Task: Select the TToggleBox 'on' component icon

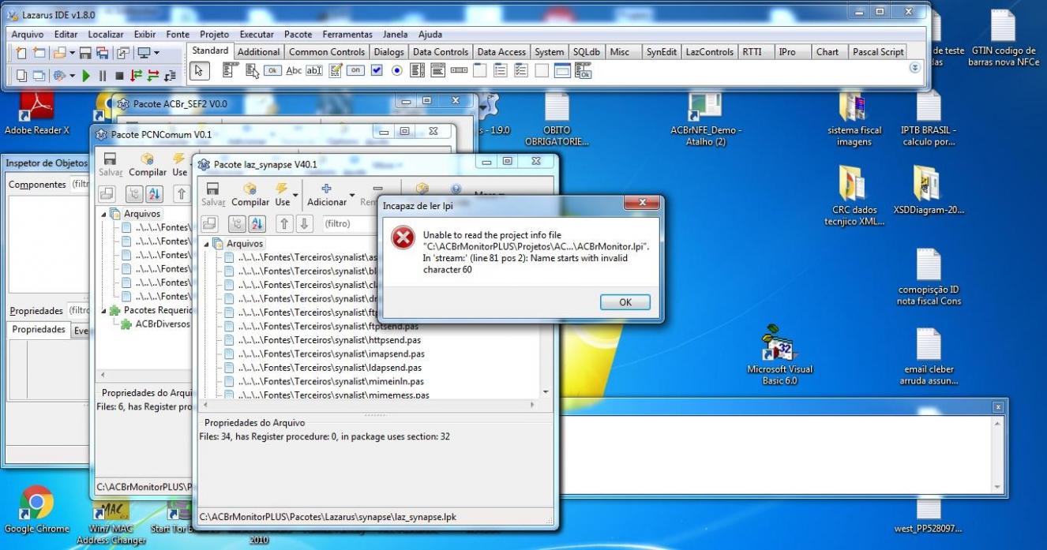Action: click(356, 71)
